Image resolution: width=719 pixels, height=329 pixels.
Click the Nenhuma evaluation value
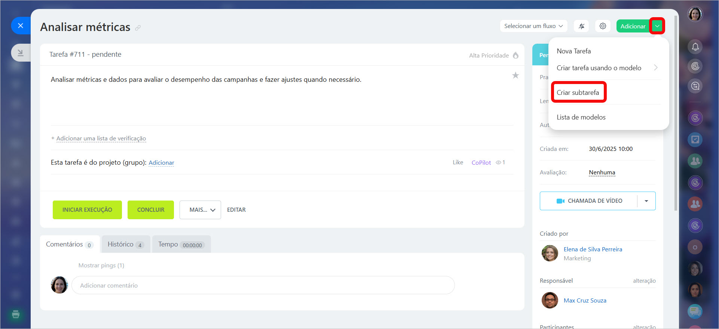602,173
